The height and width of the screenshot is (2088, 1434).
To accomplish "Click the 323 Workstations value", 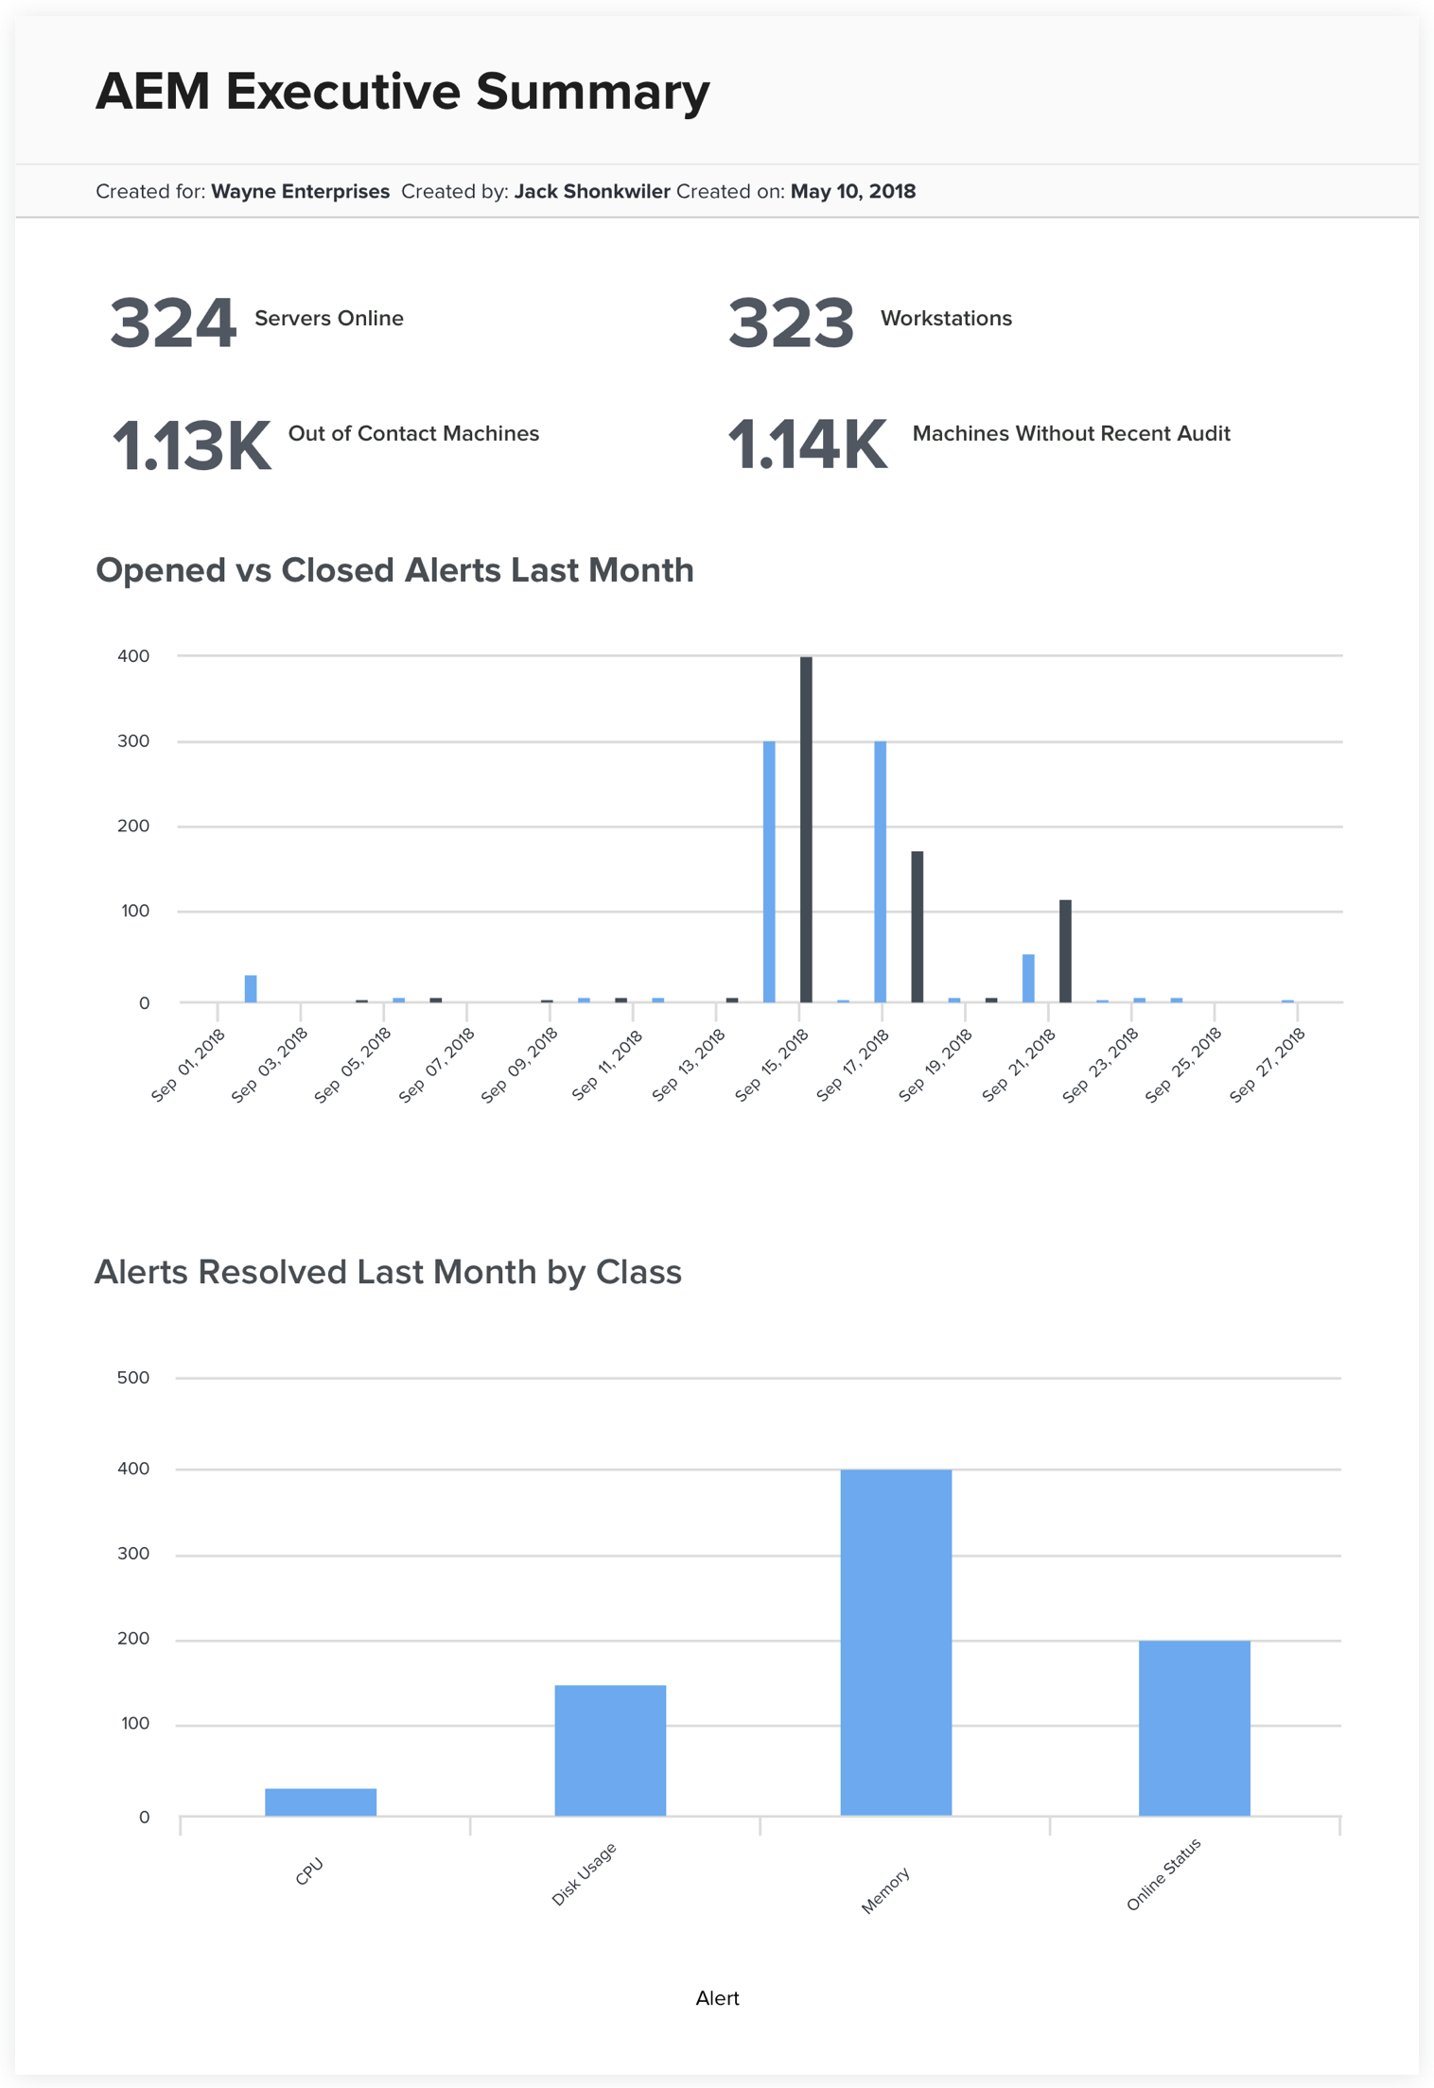I will pos(791,322).
